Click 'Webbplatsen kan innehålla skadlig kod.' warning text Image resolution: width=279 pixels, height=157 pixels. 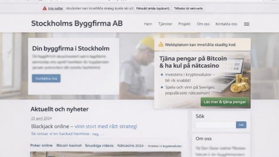pyautogui.click(x=201, y=44)
